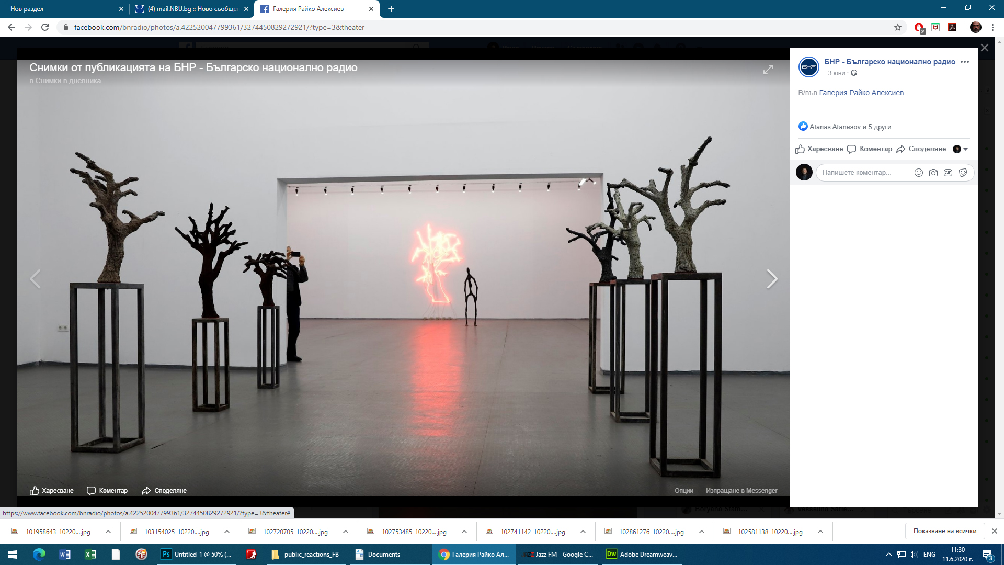Expand options for 102741142_10220 download
Image resolution: width=1004 pixels, height=565 pixels.
[583, 532]
